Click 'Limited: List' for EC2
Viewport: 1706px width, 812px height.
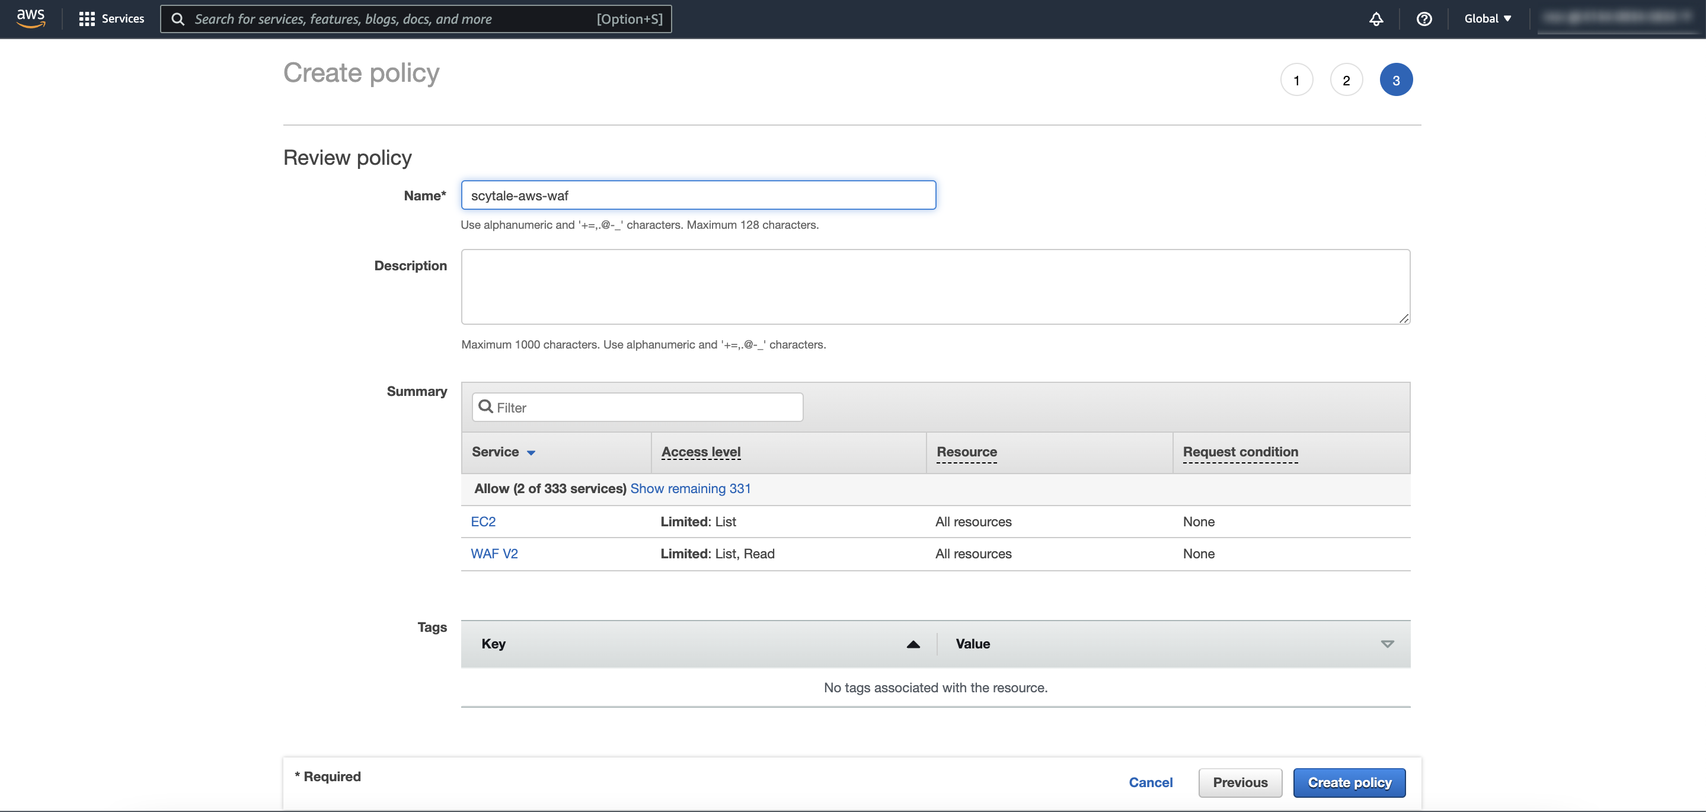pos(698,521)
